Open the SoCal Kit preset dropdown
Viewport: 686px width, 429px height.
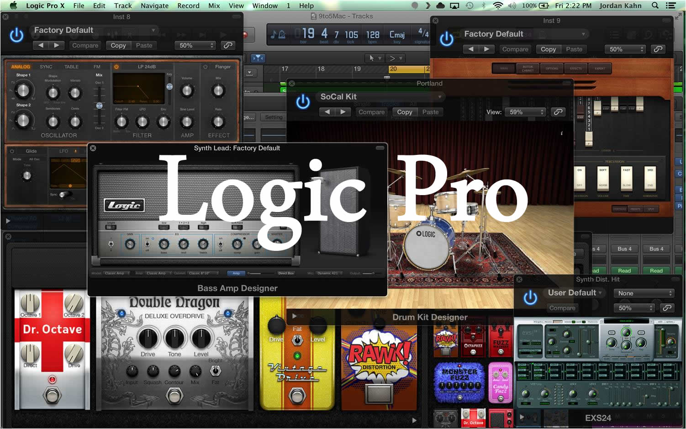[381, 96]
